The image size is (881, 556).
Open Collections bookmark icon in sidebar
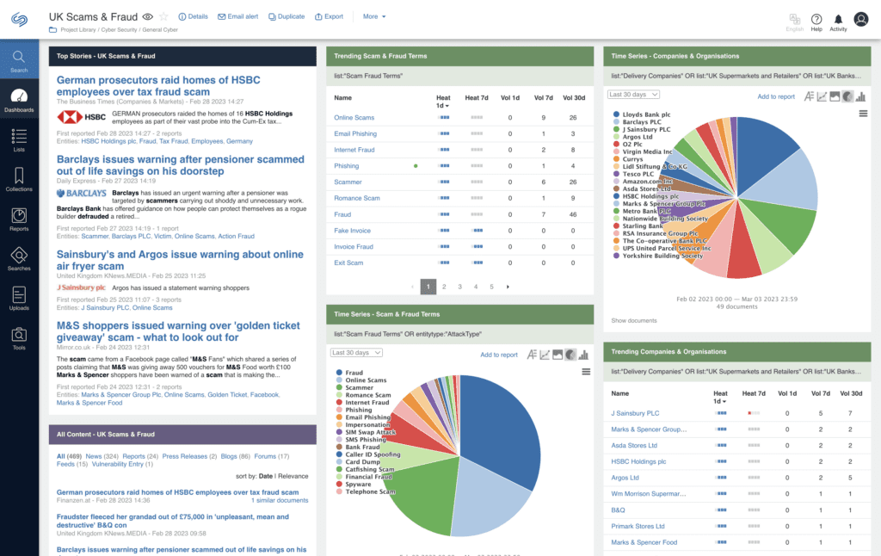[x=19, y=179]
